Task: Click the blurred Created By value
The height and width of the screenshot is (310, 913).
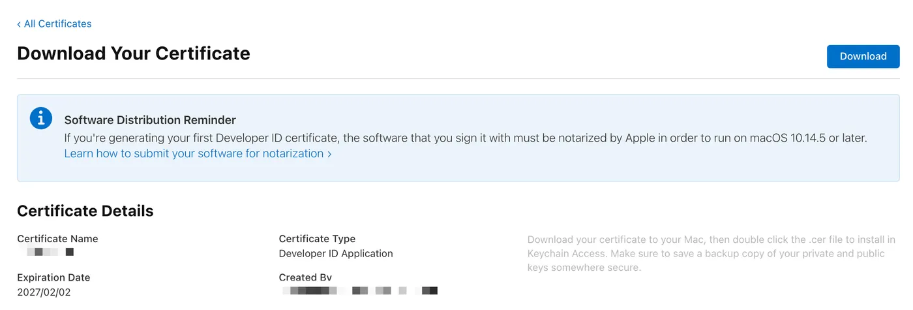Action: click(360, 290)
